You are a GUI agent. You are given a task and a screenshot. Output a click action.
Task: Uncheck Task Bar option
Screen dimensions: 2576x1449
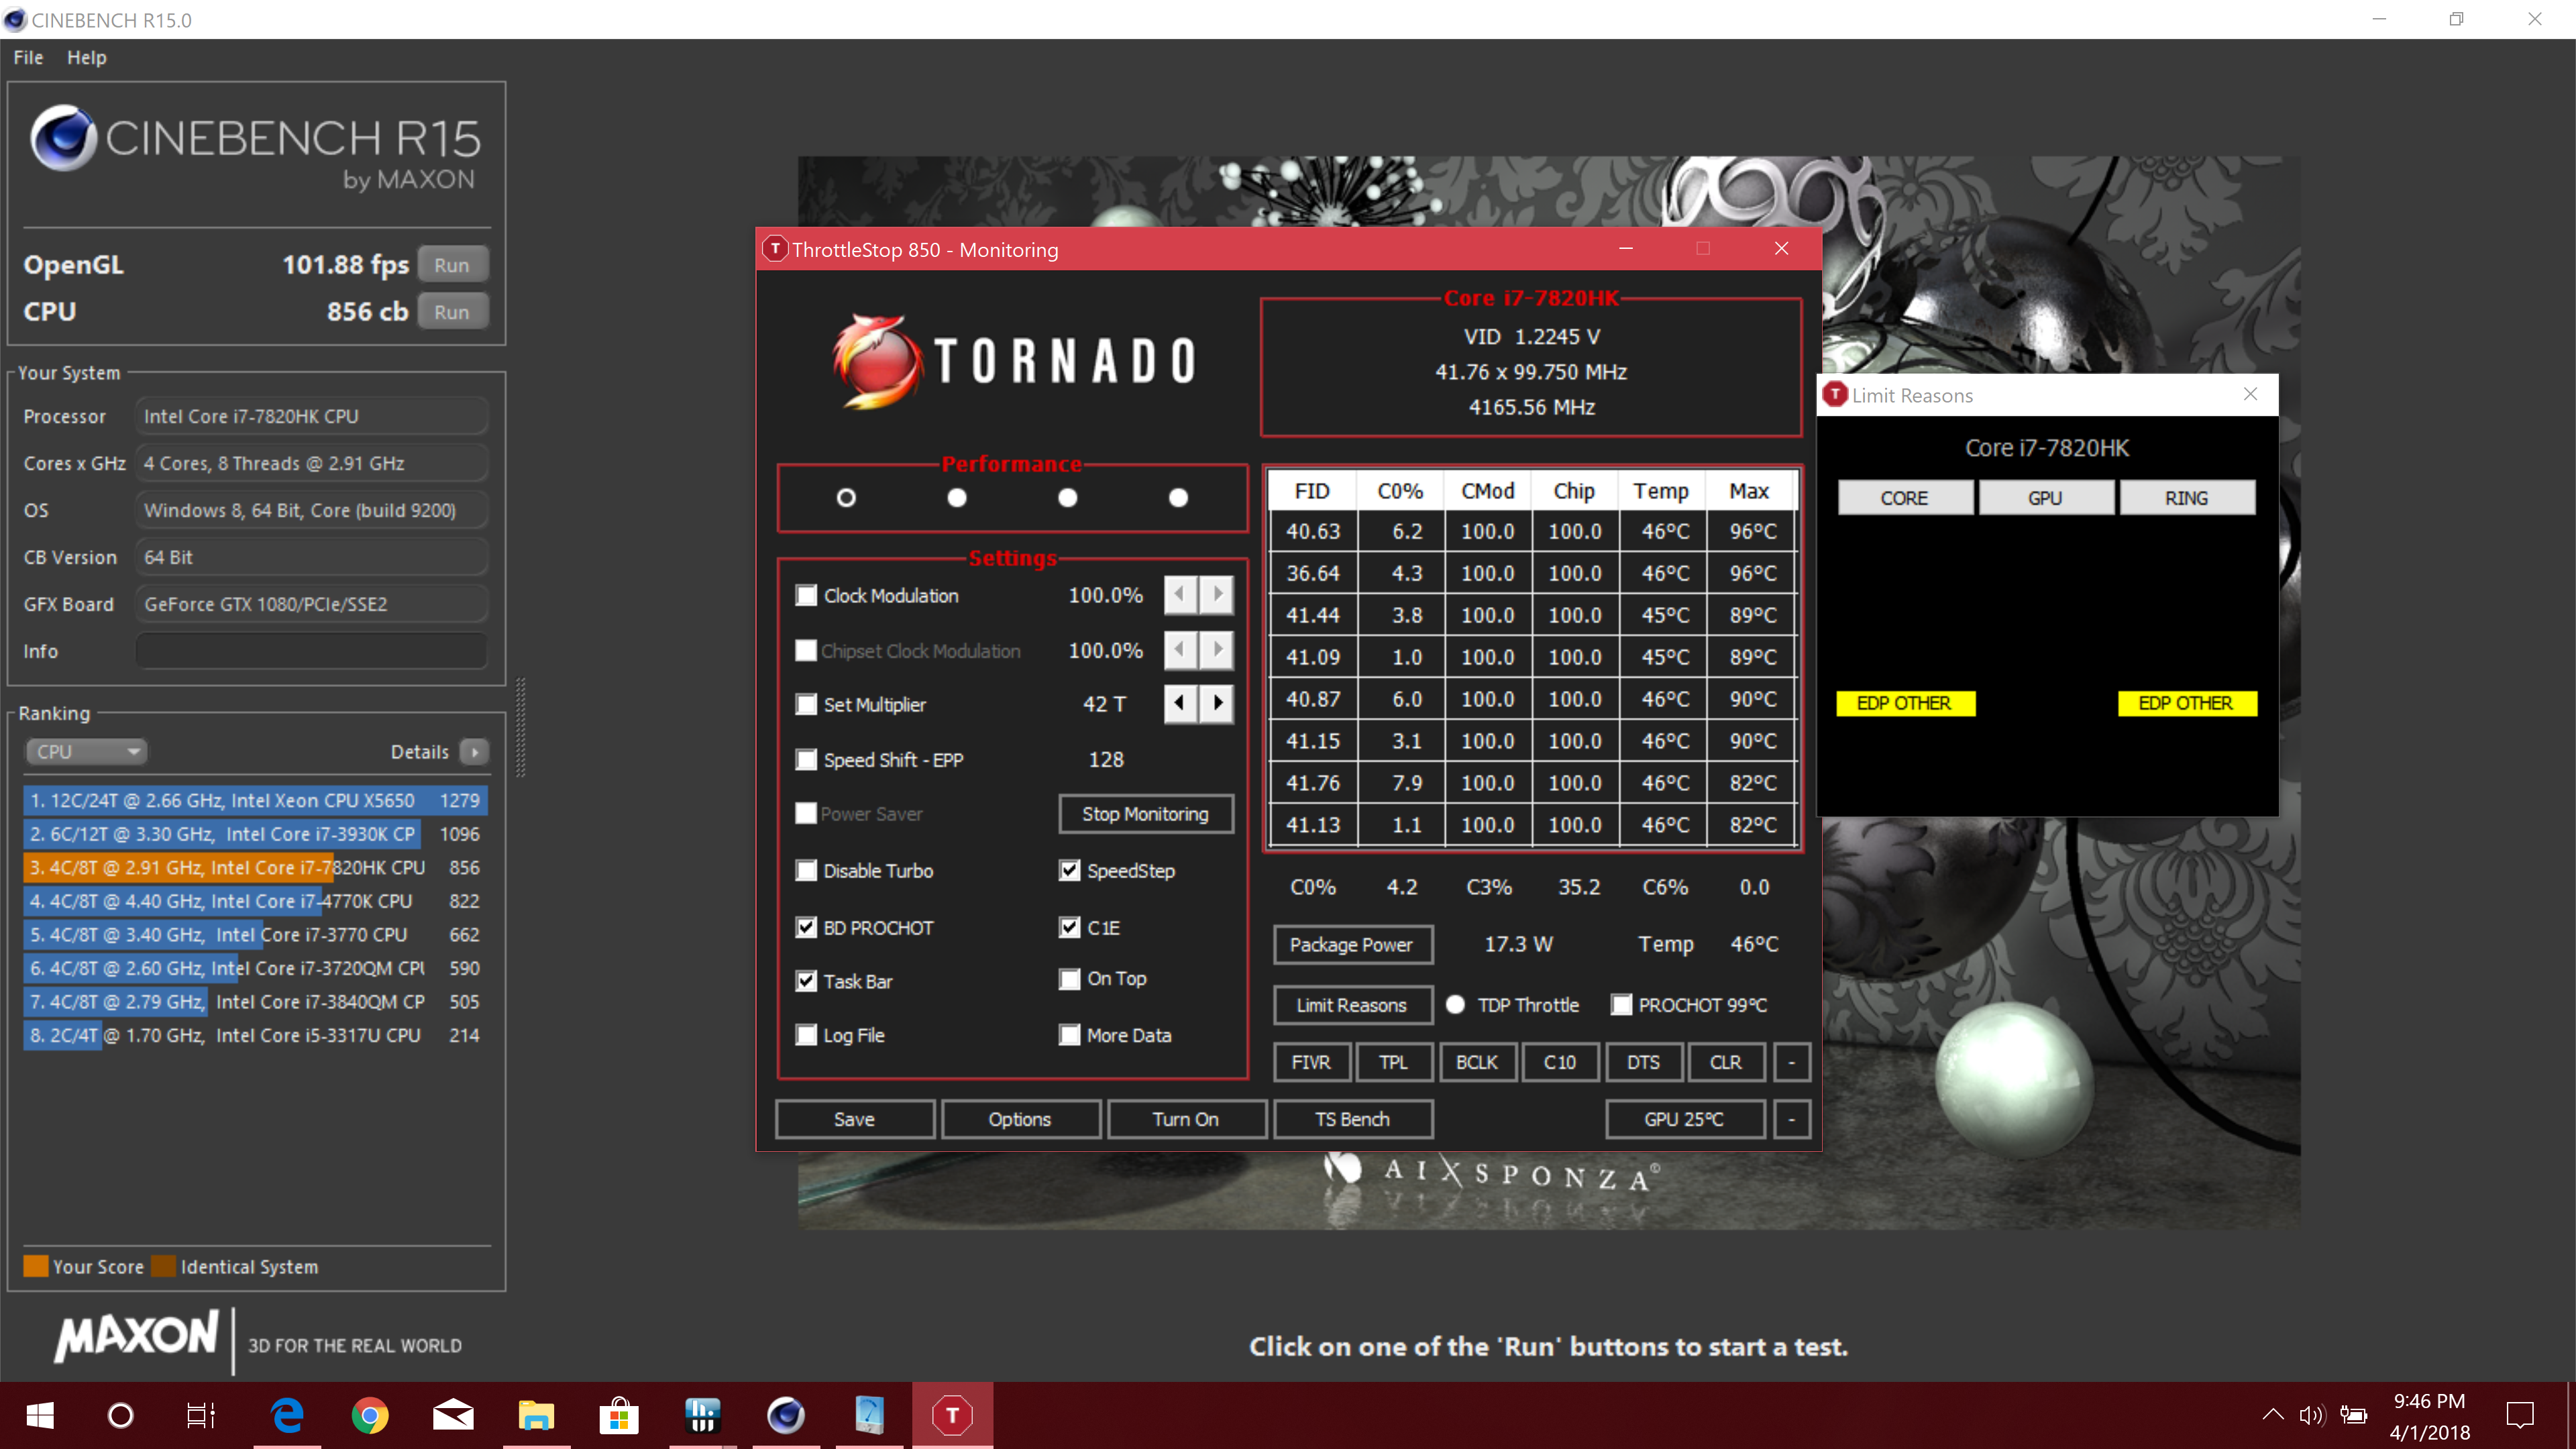coord(806,982)
